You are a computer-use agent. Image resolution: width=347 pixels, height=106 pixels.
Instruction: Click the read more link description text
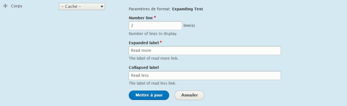point(154,58)
